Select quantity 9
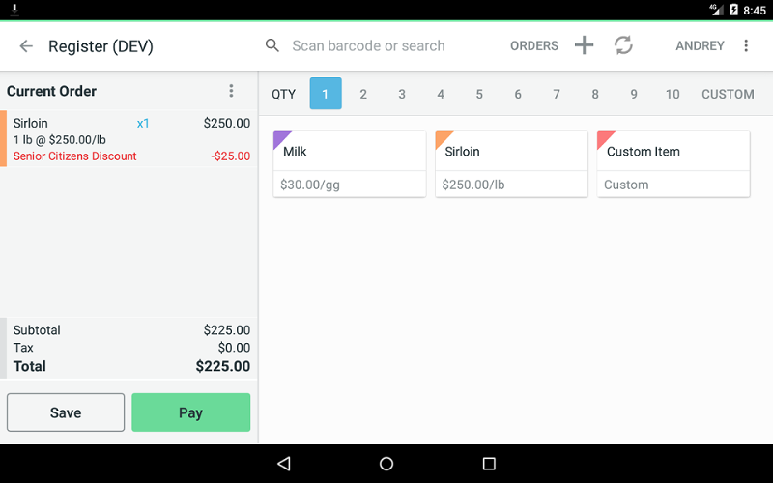This screenshot has height=483, width=773. 634,94
